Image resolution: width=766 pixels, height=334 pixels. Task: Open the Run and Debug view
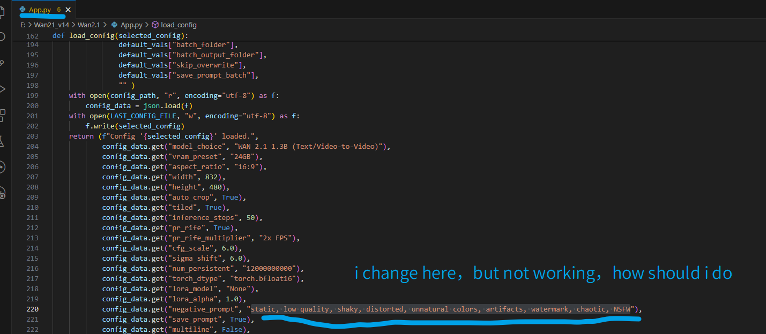click(x=2, y=89)
